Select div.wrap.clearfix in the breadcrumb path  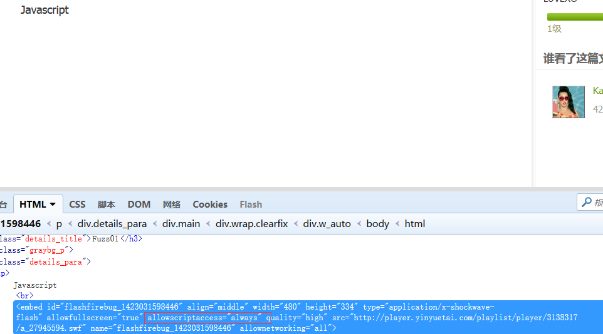coord(251,224)
